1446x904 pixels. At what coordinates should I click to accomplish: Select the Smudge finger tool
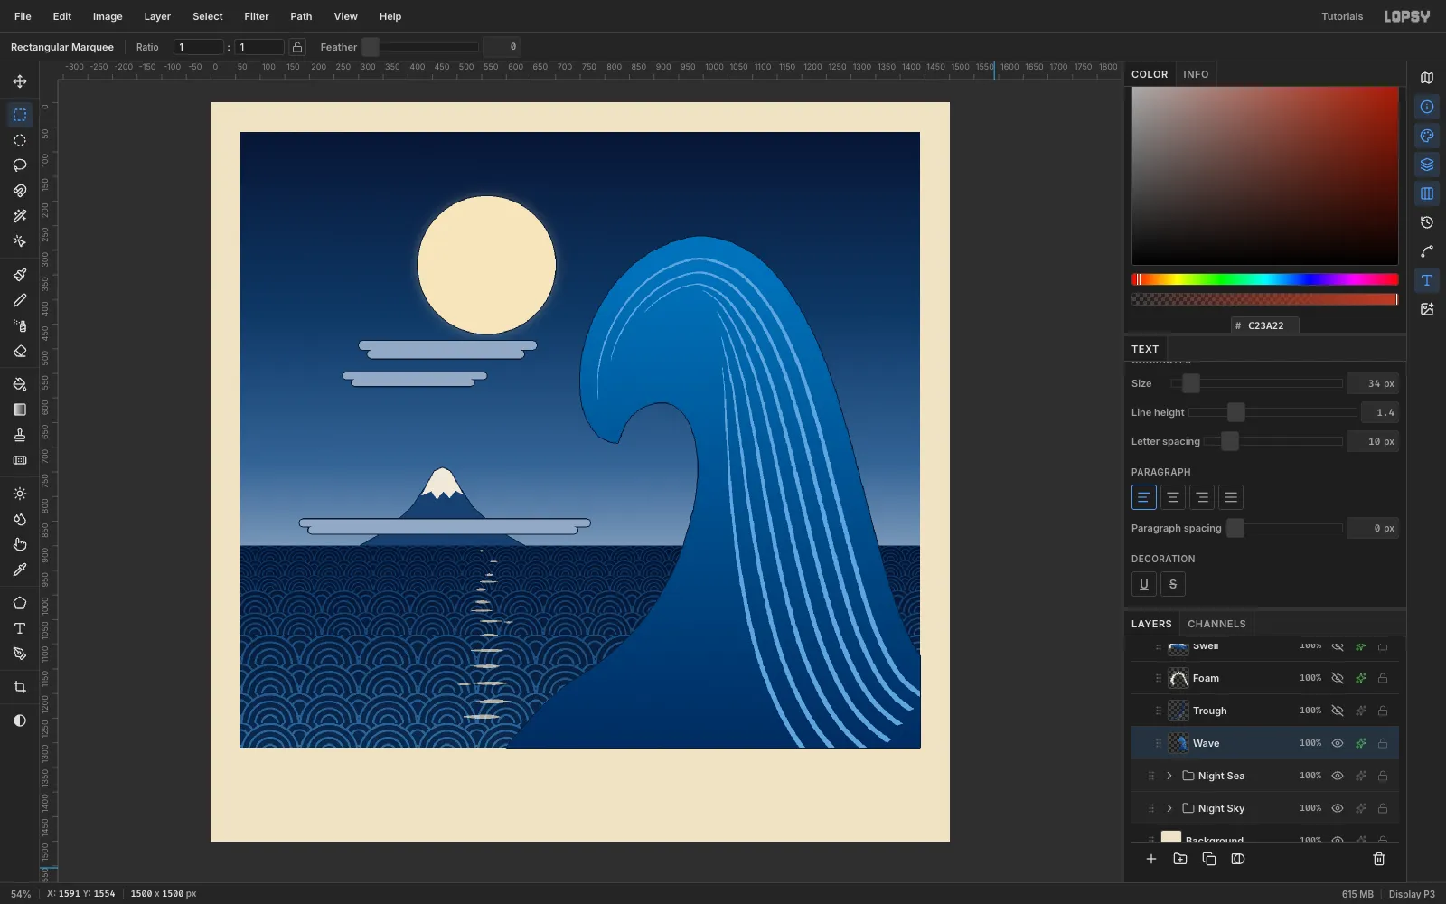(20, 544)
